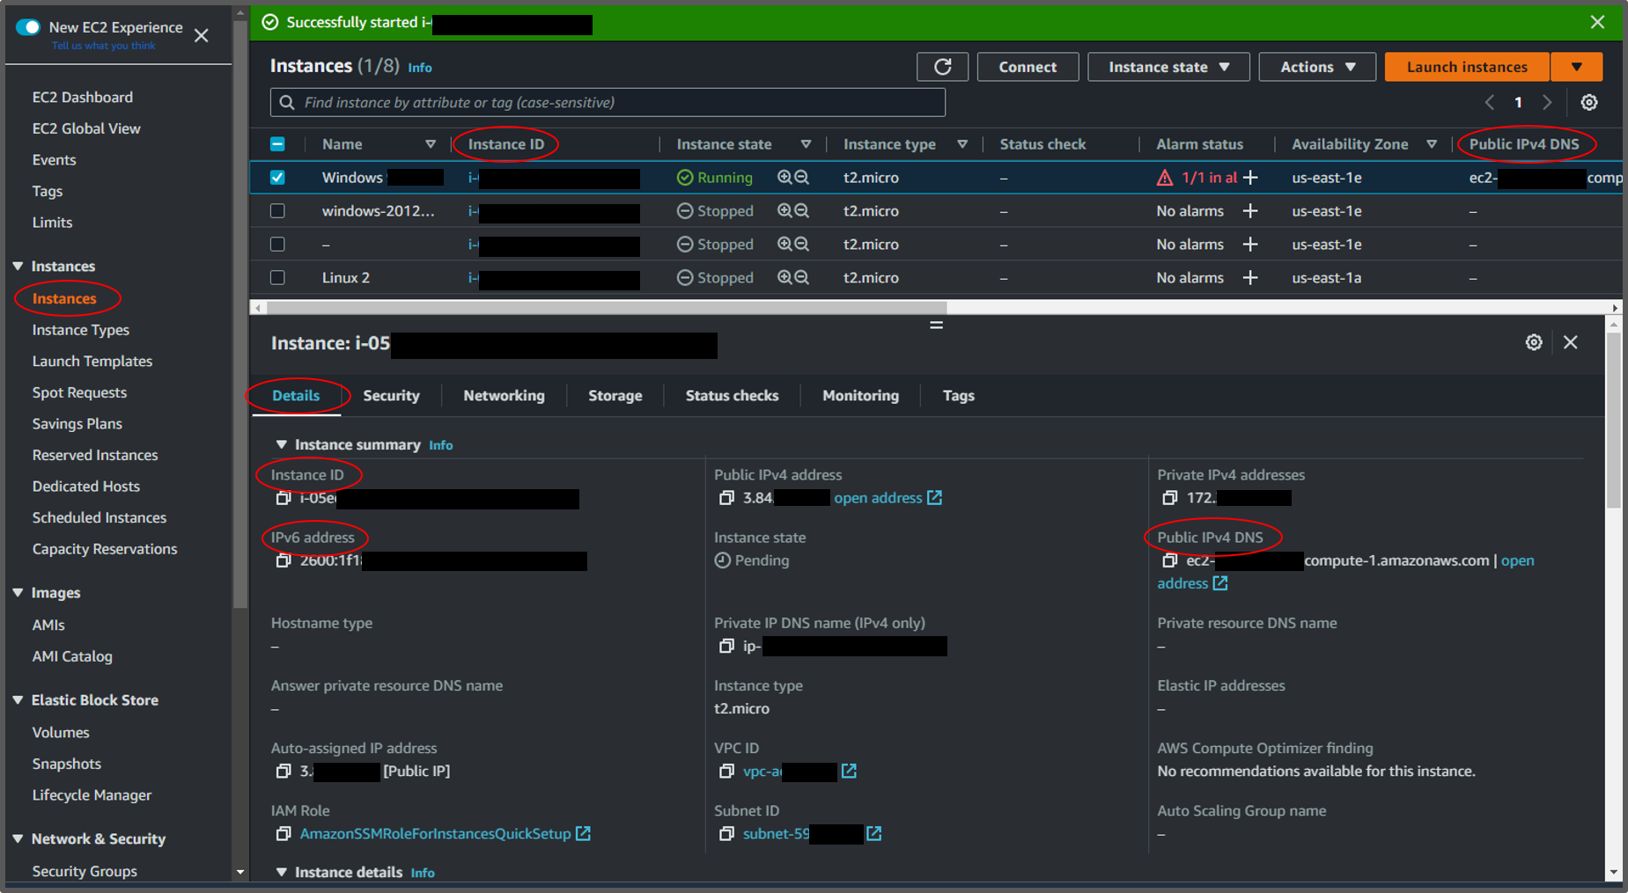Switch to the Monitoring tab

click(859, 395)
